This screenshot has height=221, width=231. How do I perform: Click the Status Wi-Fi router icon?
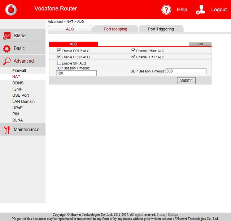7,36
